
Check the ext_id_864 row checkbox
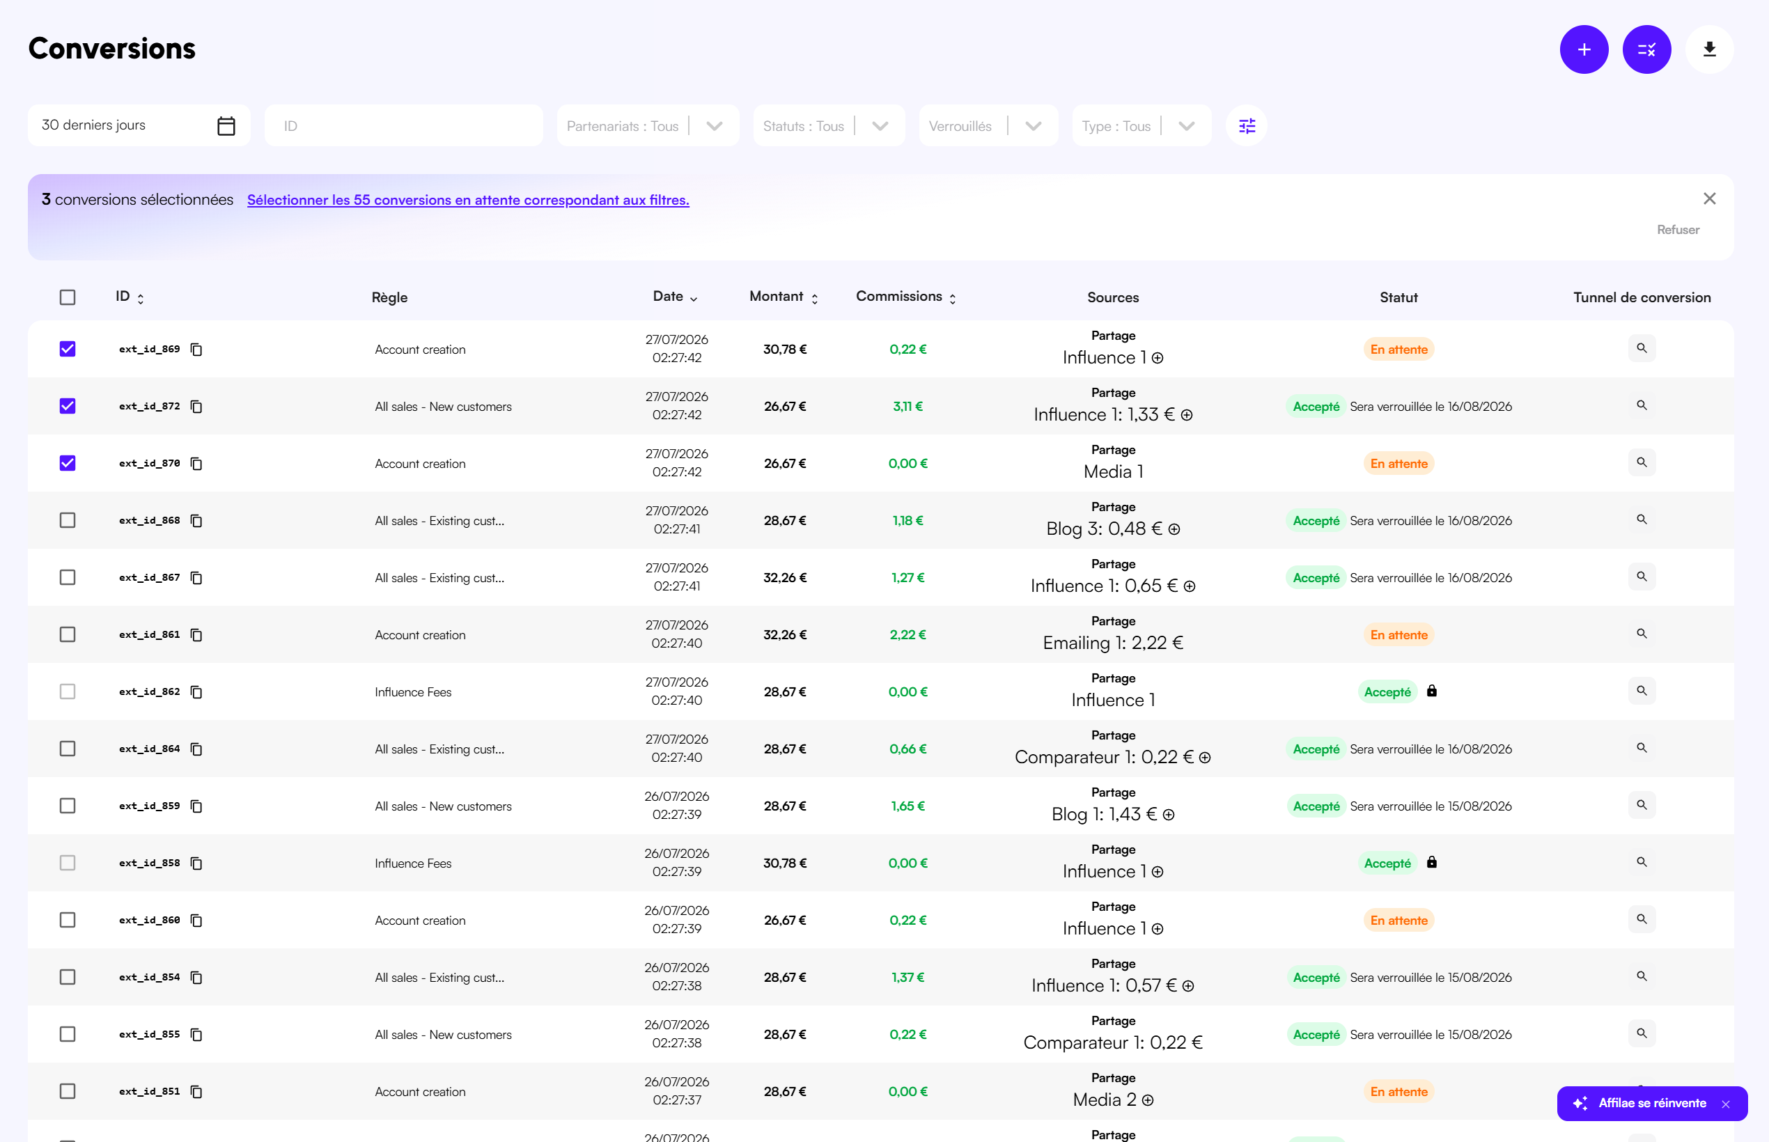point(68,749)
